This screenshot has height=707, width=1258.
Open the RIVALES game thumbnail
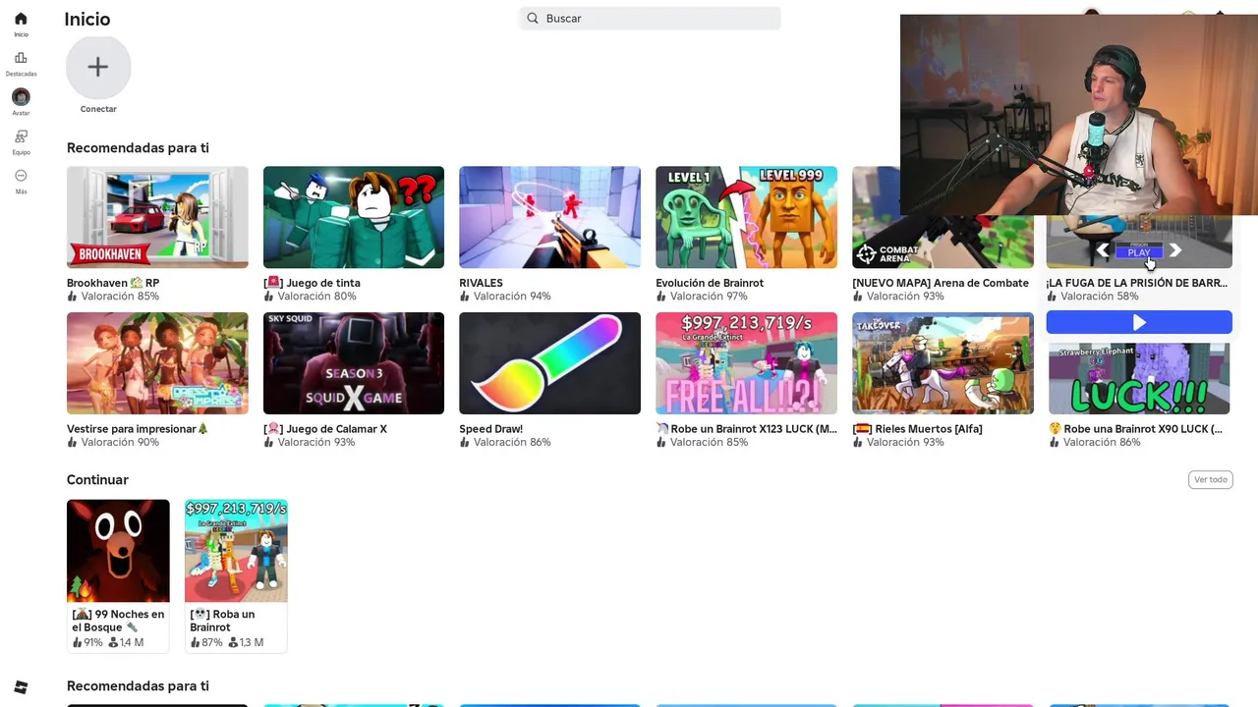coord(549,217)
